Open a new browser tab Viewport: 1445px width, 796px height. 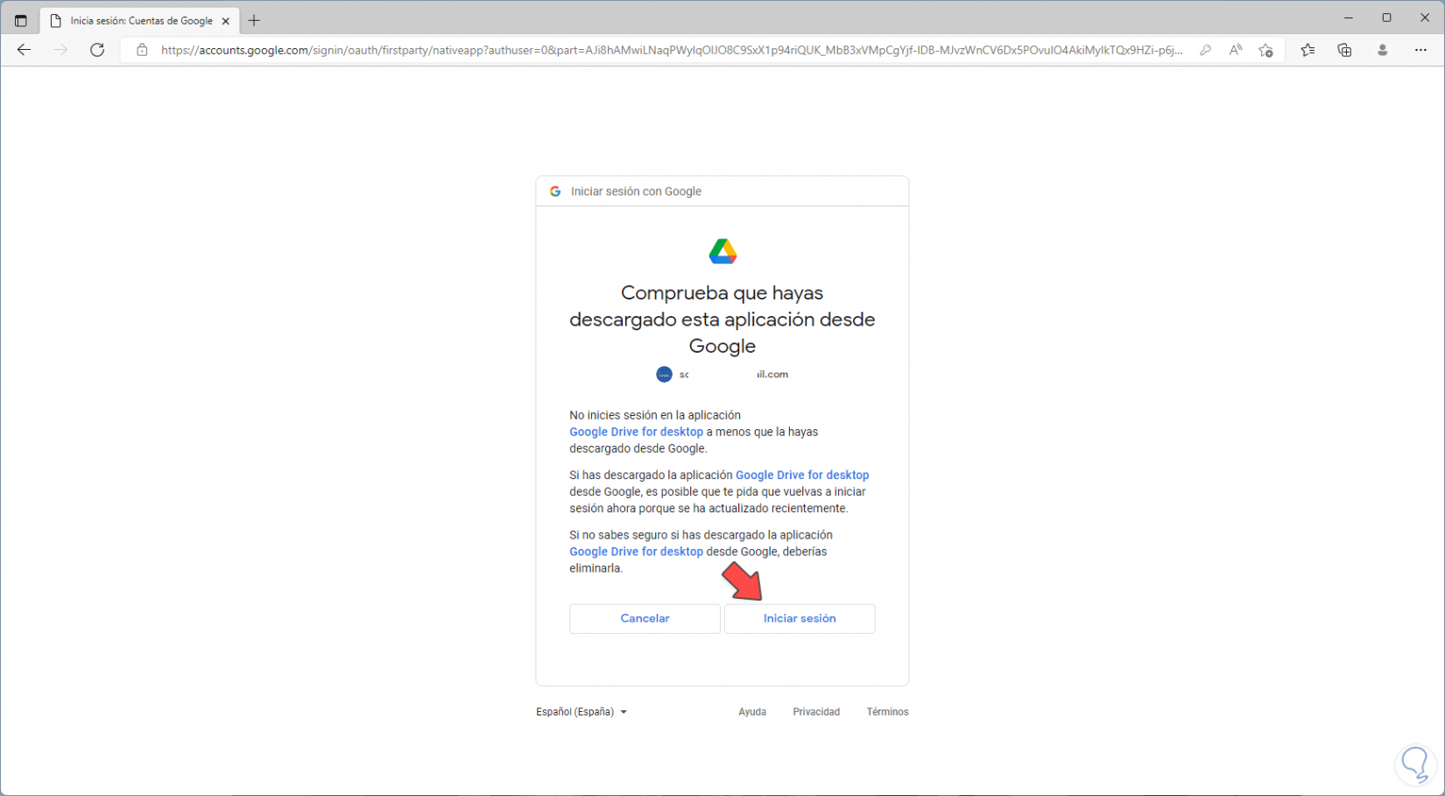coord(255,21)
